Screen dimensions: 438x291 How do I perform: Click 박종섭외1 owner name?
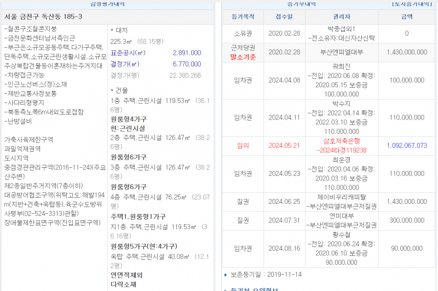(342, 29)
